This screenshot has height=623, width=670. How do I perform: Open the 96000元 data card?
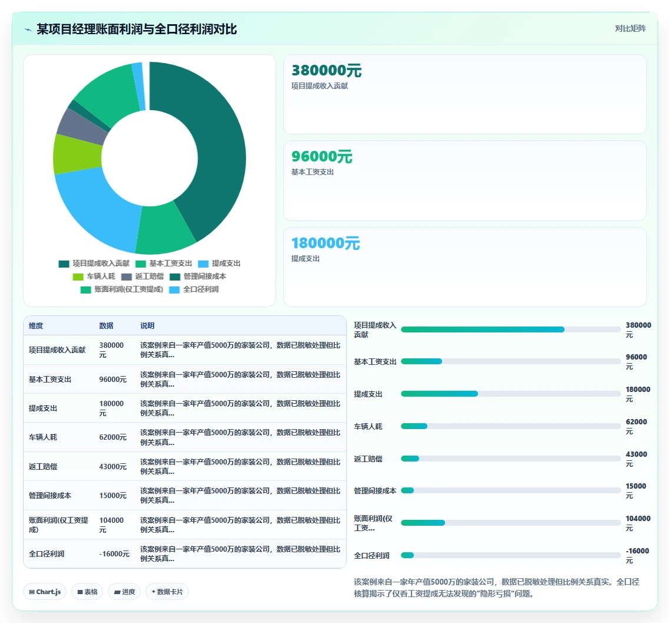pos(465,180)
